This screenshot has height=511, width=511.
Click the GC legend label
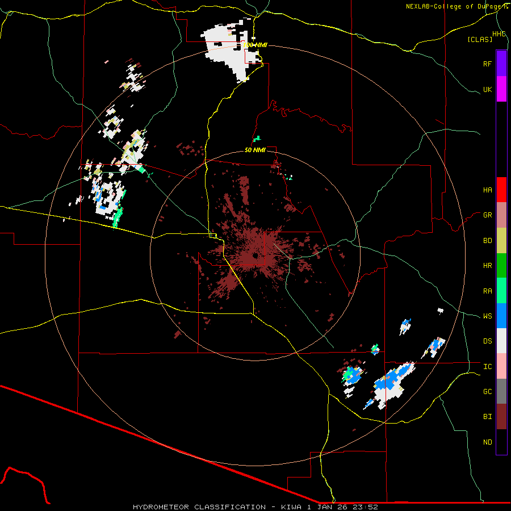pyautogui.click(x=487, y=392)
